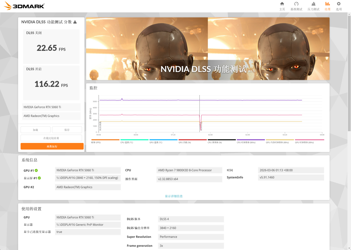Open Stress Tests (压力测试) icon

[x=313, y=4]
